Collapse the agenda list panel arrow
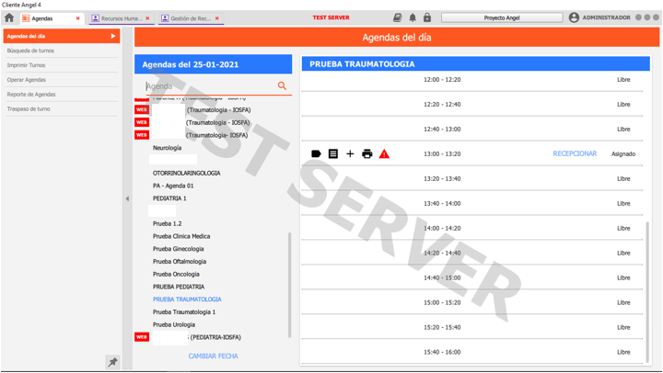The width and height of the screenshot is (663, 373). point(127,198)
